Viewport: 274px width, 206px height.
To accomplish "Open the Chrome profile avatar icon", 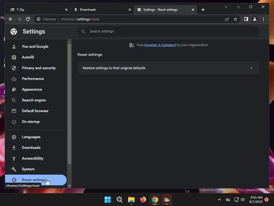I will tap(255, 19).
